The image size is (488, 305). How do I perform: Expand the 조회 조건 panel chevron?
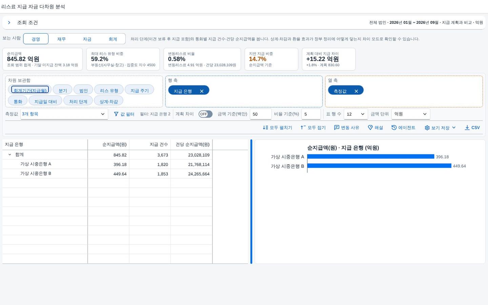[x=9, y=23]
